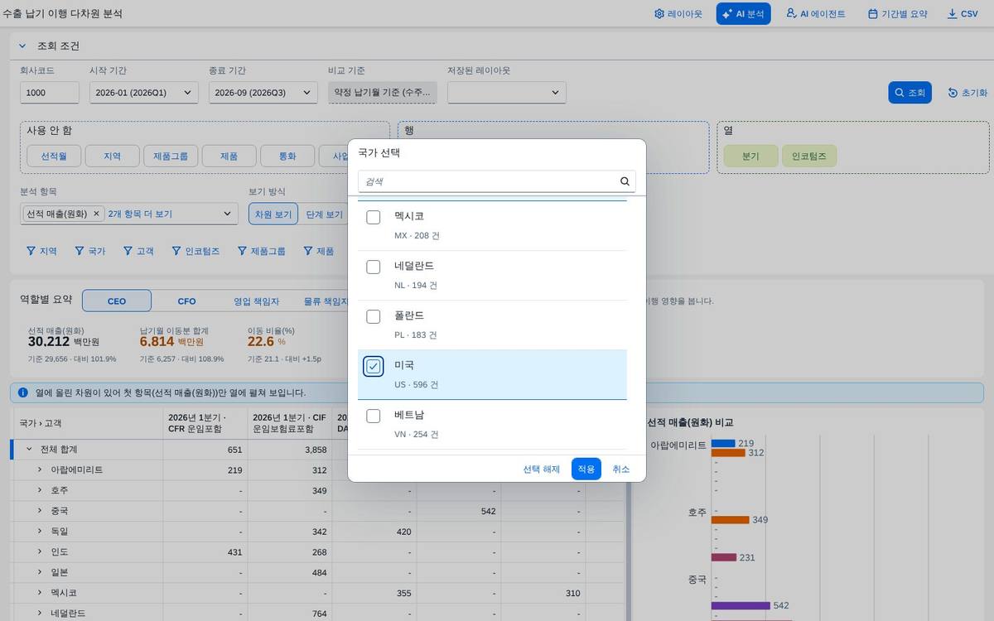Open the 고객 filter funnel

coord(128,251)
